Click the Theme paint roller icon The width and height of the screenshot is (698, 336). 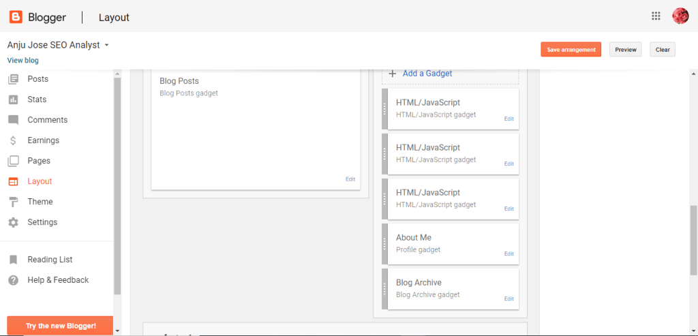[x=13, y=202]
